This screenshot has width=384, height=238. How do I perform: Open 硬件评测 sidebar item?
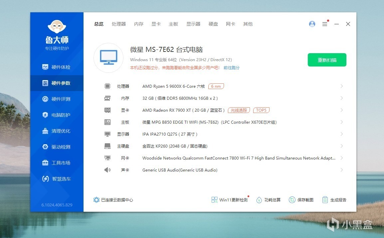click(x=57, y=99)
